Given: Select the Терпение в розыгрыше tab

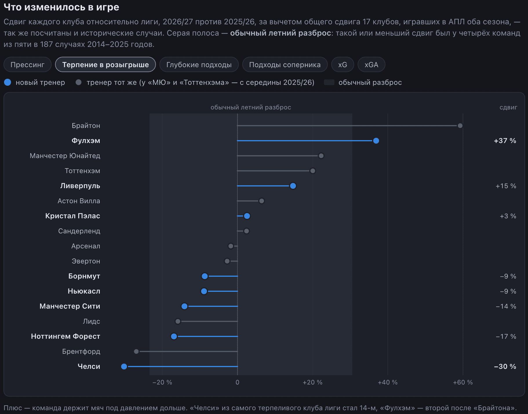Looking at the screenshot, I should (105, 65).
